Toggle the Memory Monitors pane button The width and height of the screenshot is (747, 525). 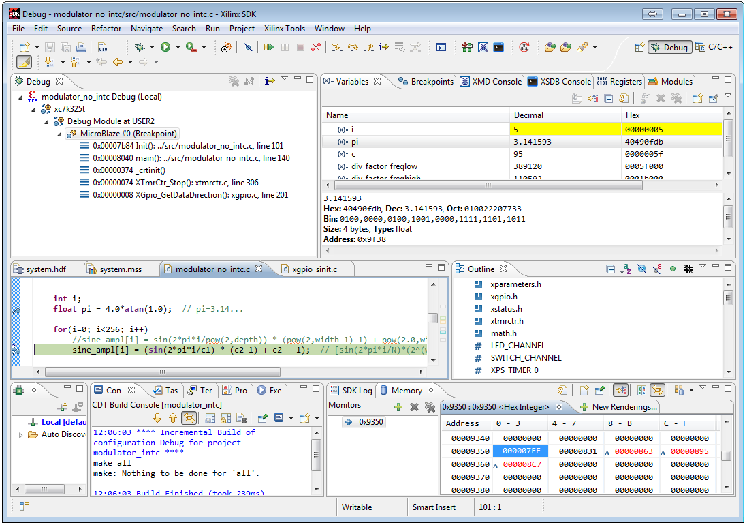[x=621, y=391]
